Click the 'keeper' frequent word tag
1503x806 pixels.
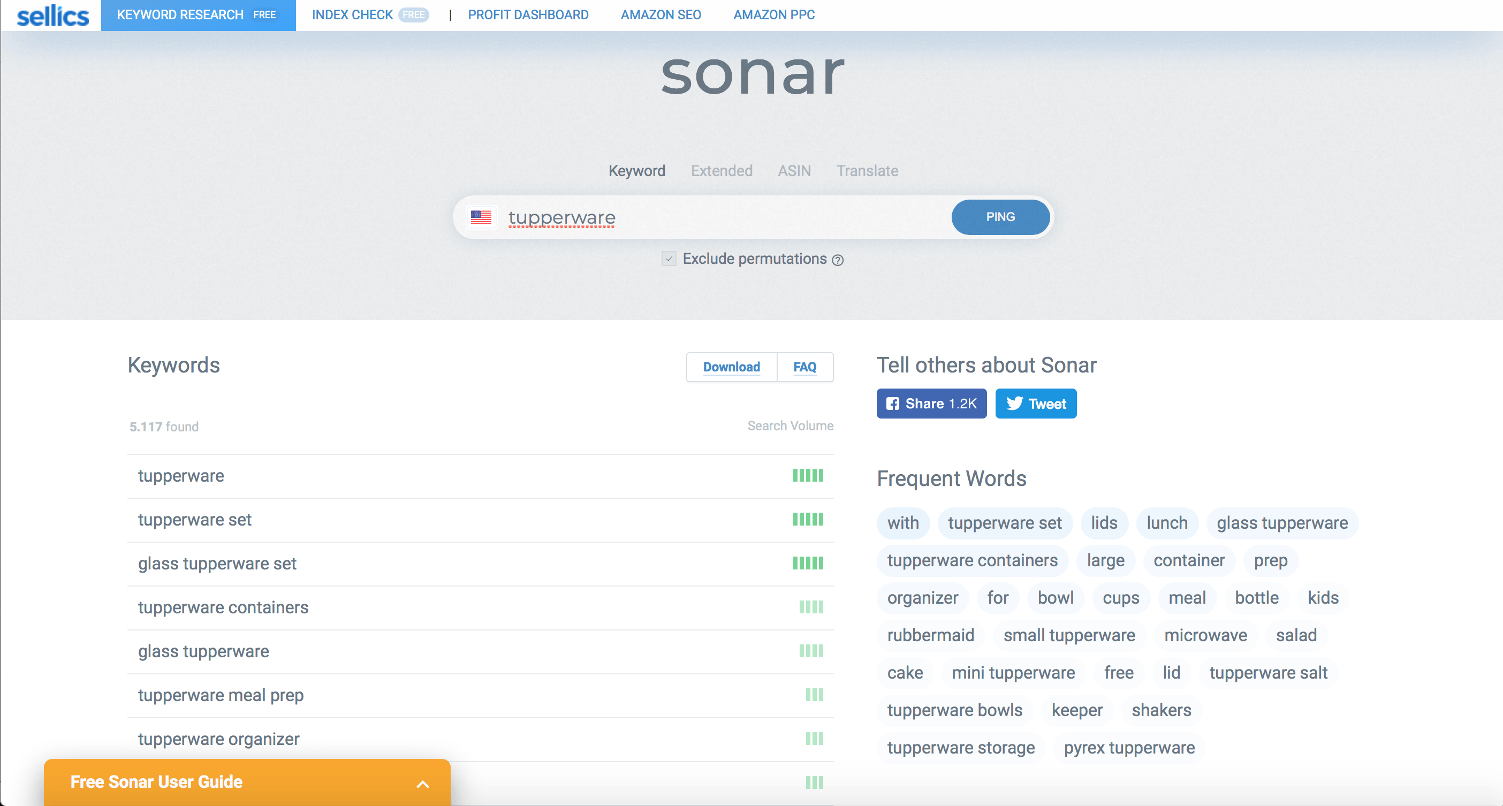tap(1076, 710)
